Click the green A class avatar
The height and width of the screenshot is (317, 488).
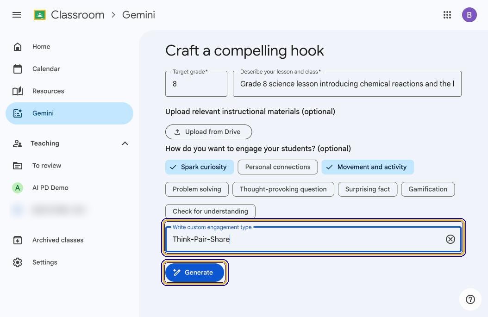point(18,188)
